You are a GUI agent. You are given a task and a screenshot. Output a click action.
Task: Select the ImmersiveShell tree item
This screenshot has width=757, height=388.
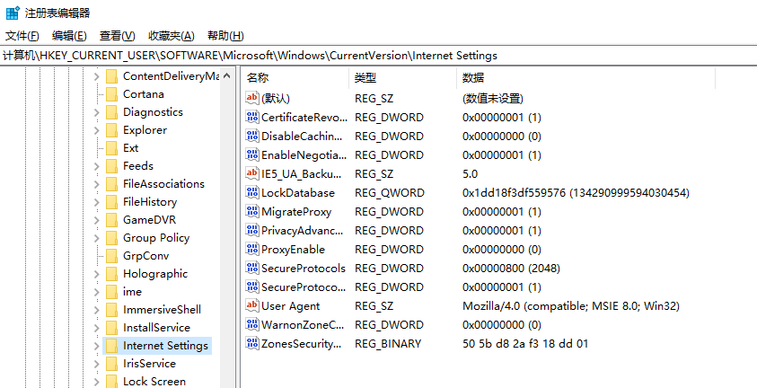162,309
